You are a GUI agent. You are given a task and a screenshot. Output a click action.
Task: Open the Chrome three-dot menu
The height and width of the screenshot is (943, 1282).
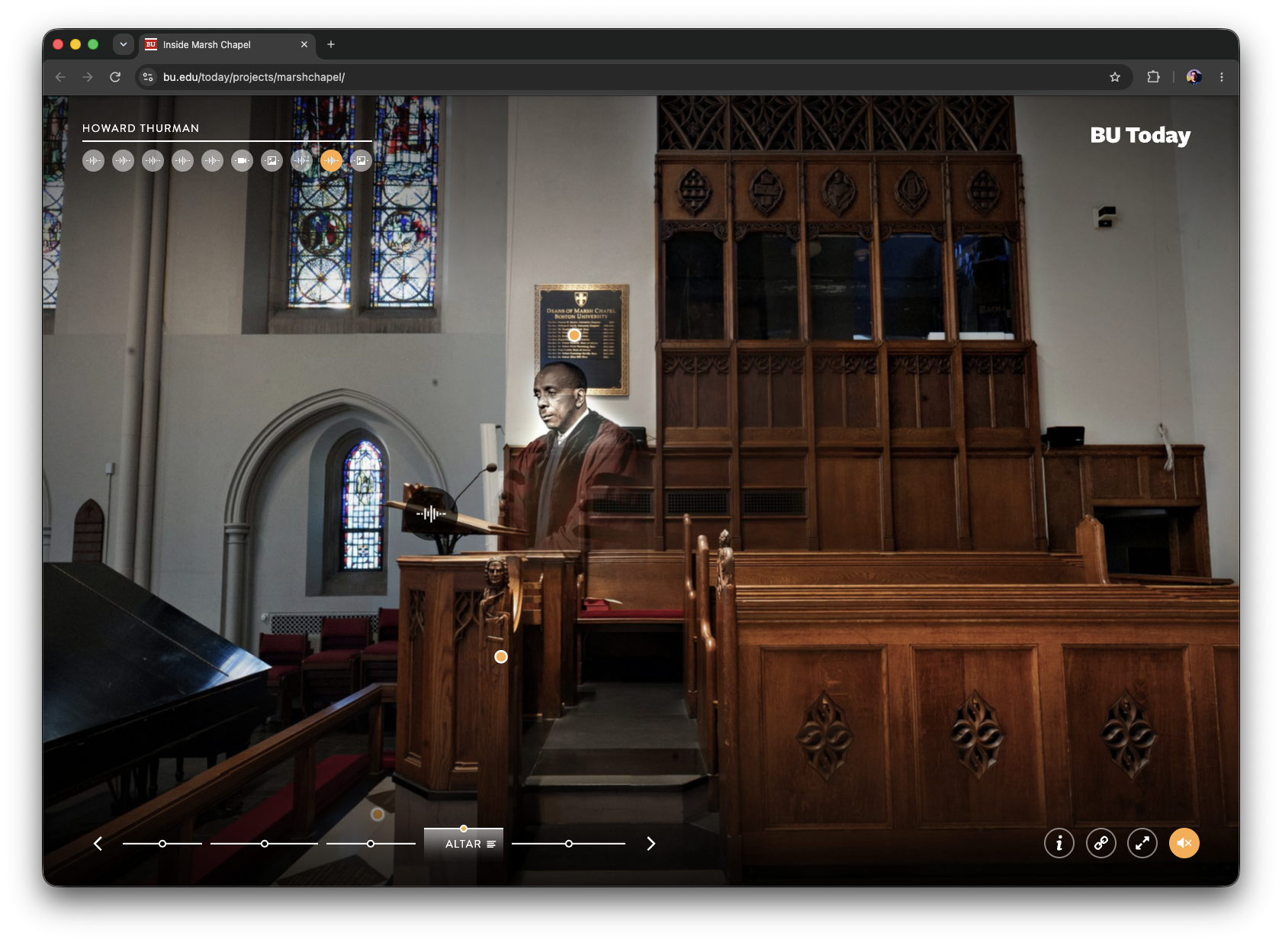pyautogui.click(x=1222, y=77)
